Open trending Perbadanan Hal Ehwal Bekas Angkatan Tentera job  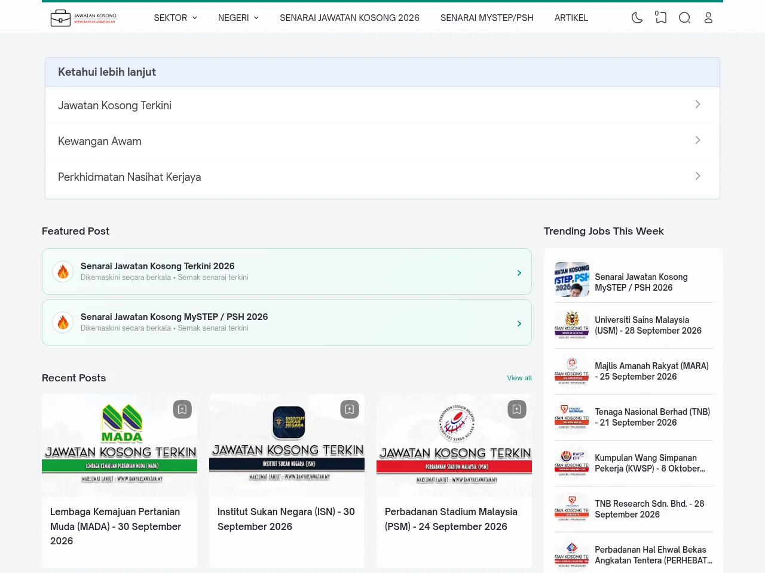(x=654, y=555)
